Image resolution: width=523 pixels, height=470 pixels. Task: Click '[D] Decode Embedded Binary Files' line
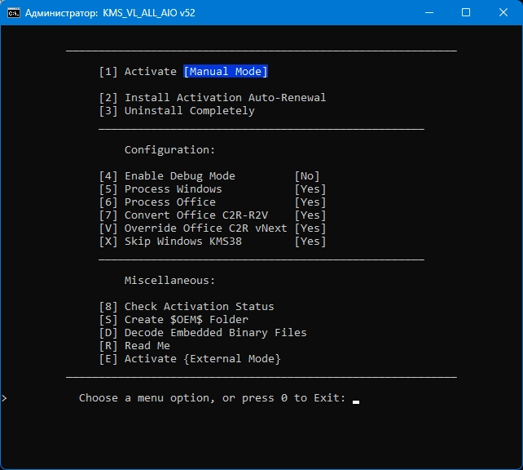tap(203, 332)
